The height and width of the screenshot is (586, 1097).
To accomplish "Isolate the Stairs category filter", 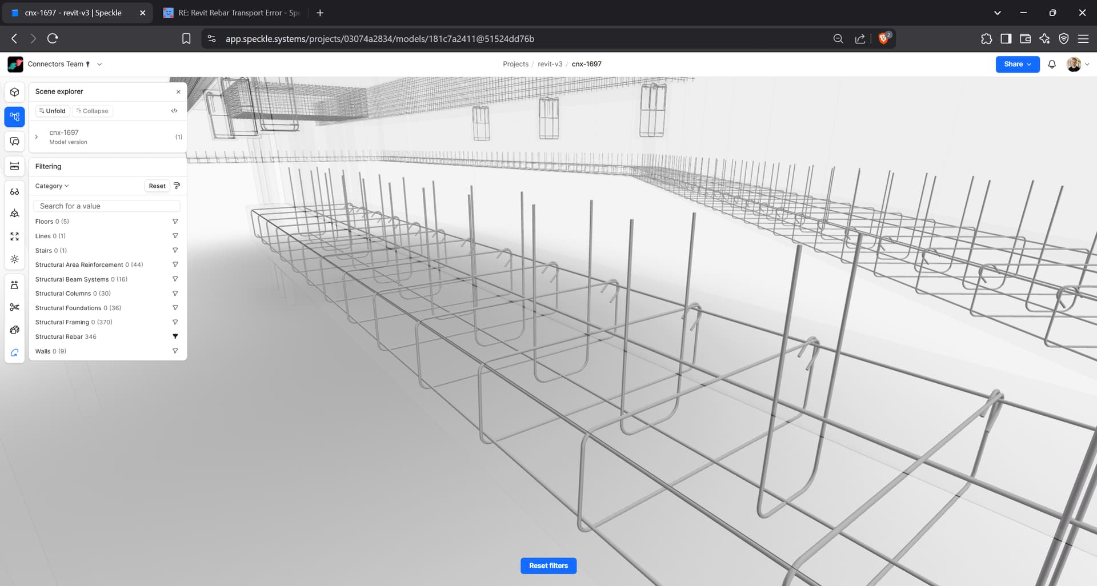I will [175, 250].
